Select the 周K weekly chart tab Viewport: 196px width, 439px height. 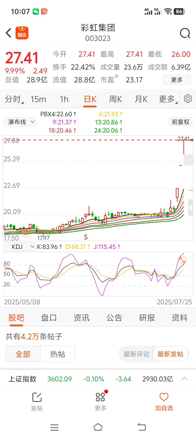(x=116, y=99)
